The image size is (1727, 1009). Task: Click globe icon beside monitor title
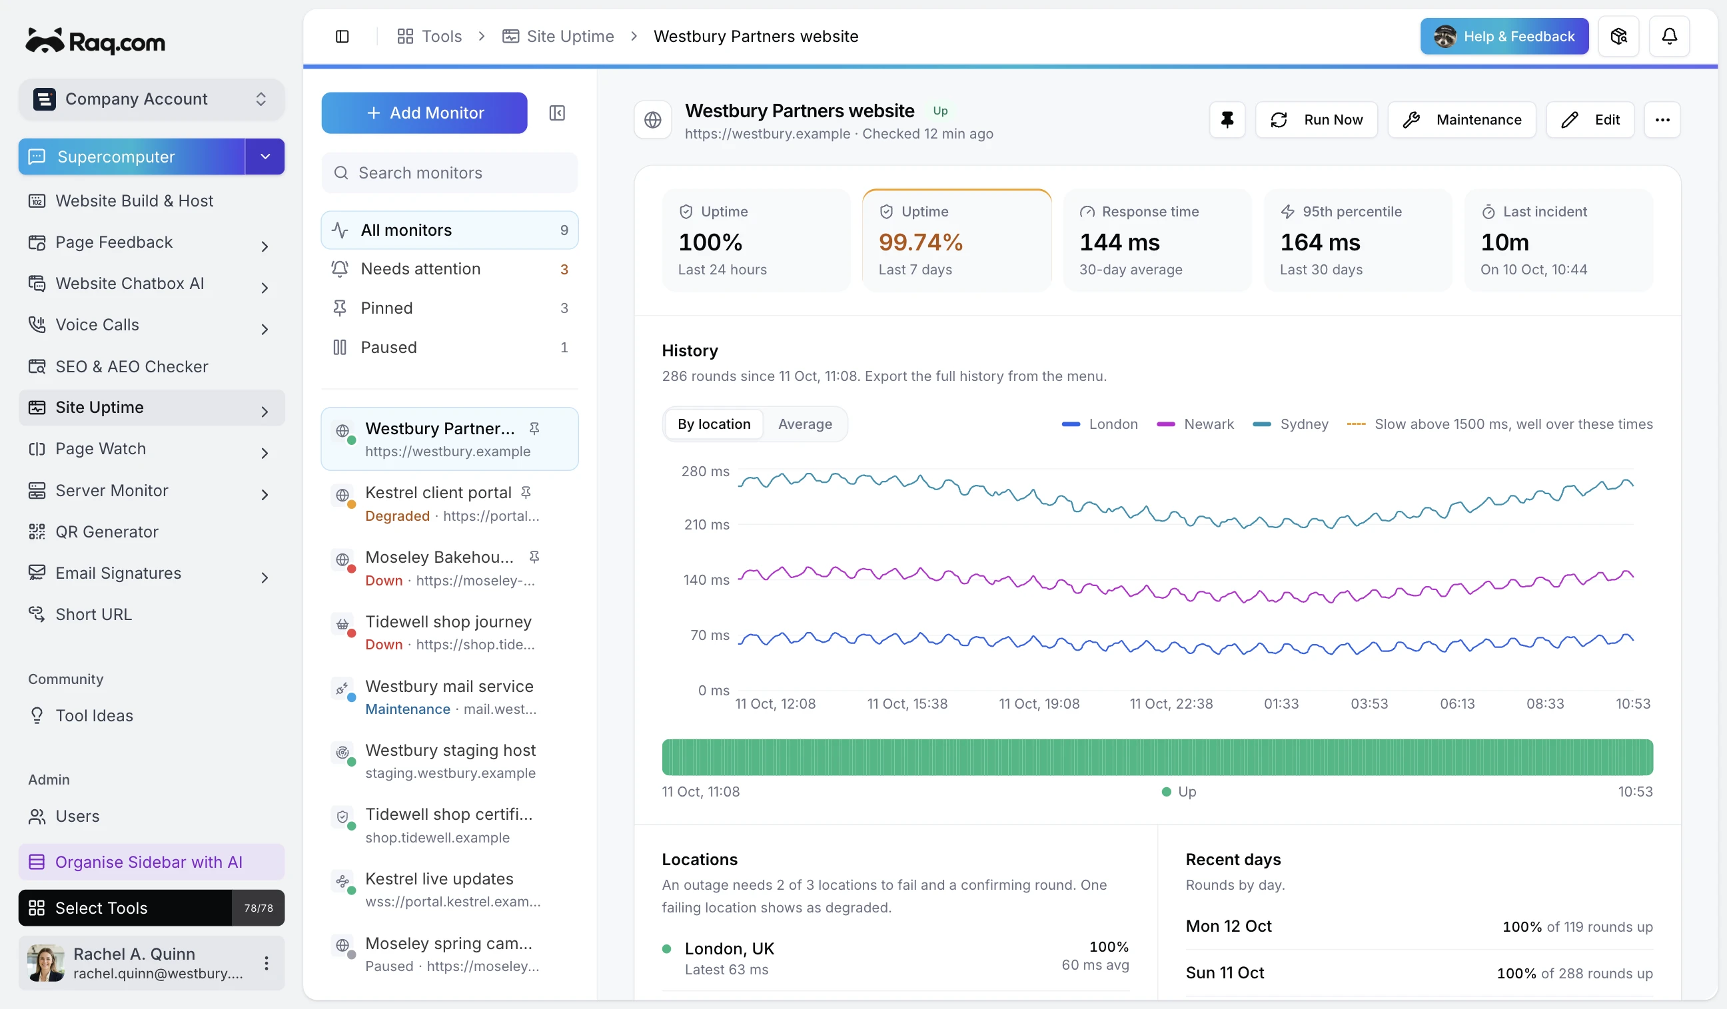(652, 120)
